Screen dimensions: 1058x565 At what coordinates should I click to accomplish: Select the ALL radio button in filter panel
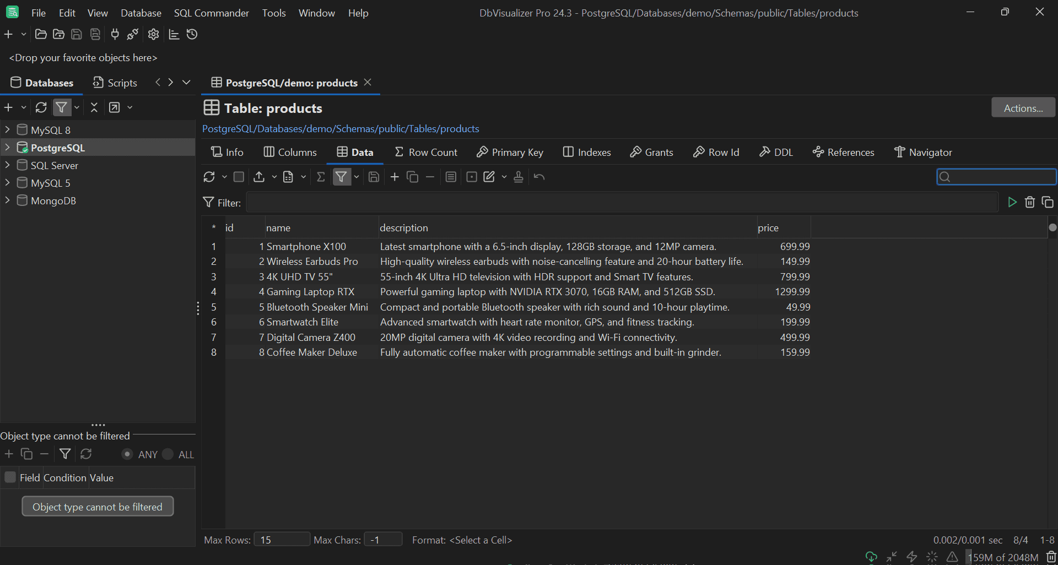point(168,454)
